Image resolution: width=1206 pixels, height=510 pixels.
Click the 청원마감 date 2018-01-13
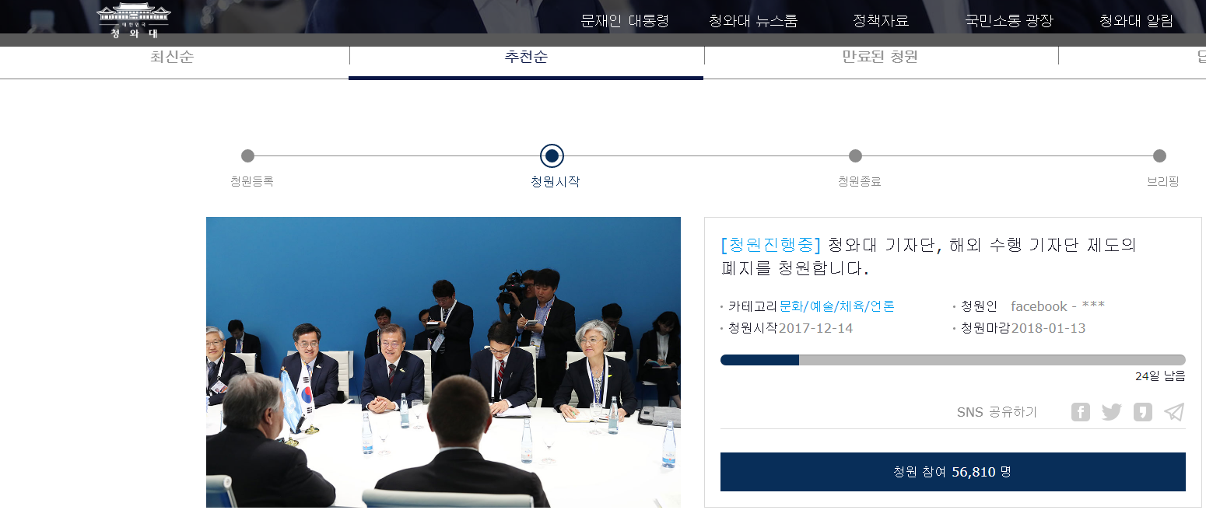coord(1048,328)
